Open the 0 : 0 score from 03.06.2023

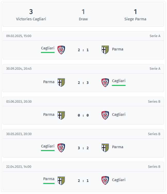pyautogui.click(x=83, y=115)
